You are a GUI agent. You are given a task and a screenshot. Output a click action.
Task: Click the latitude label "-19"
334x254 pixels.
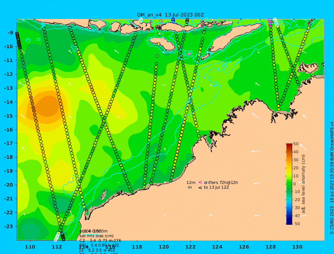click(8, 171)
